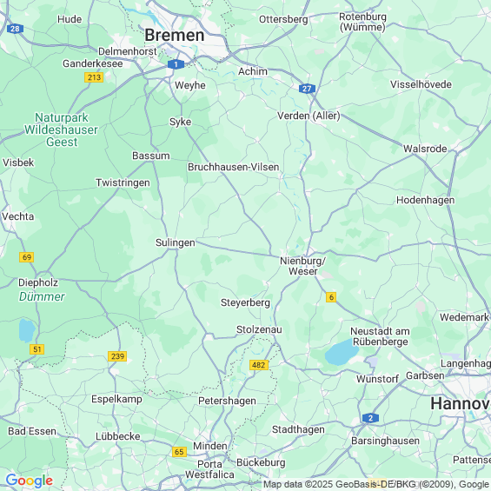This screenshot has height=491, width=491.
Task: Select the Nienburg/Weser town label
Action: coord(303,266)
